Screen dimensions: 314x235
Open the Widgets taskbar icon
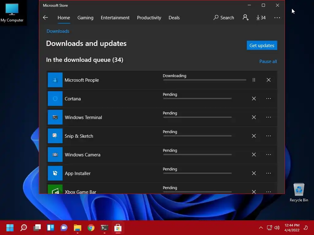pyautogui.click(x=51, y=228)
